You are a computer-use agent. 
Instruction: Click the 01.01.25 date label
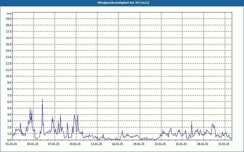pyautogui.click(x=11, y=144)
